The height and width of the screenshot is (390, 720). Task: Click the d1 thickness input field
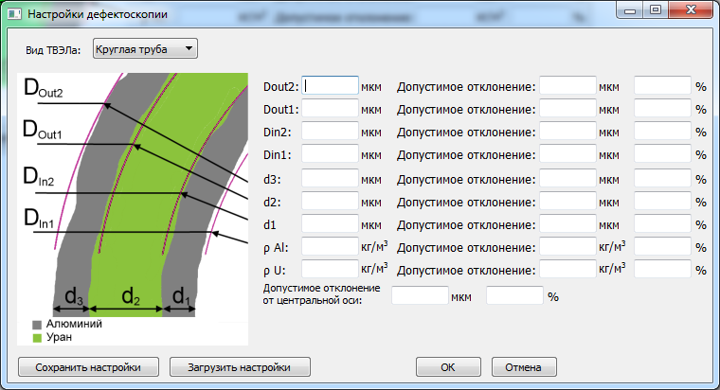pyautogui.click(x=330, y=223)
